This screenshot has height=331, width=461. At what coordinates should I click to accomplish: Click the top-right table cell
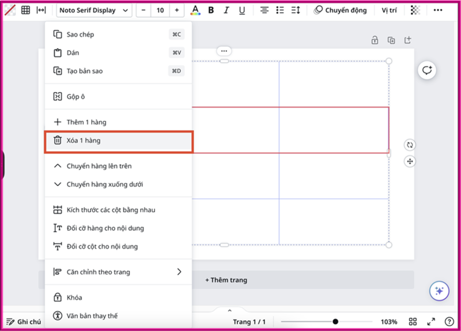(x=334, y=84)
